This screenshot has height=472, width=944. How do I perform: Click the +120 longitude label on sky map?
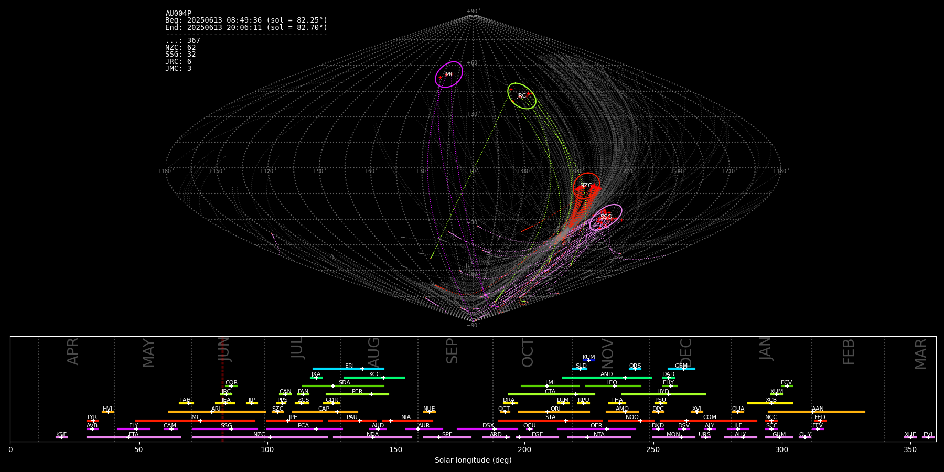pyautogui.click(x=266, y=171)
